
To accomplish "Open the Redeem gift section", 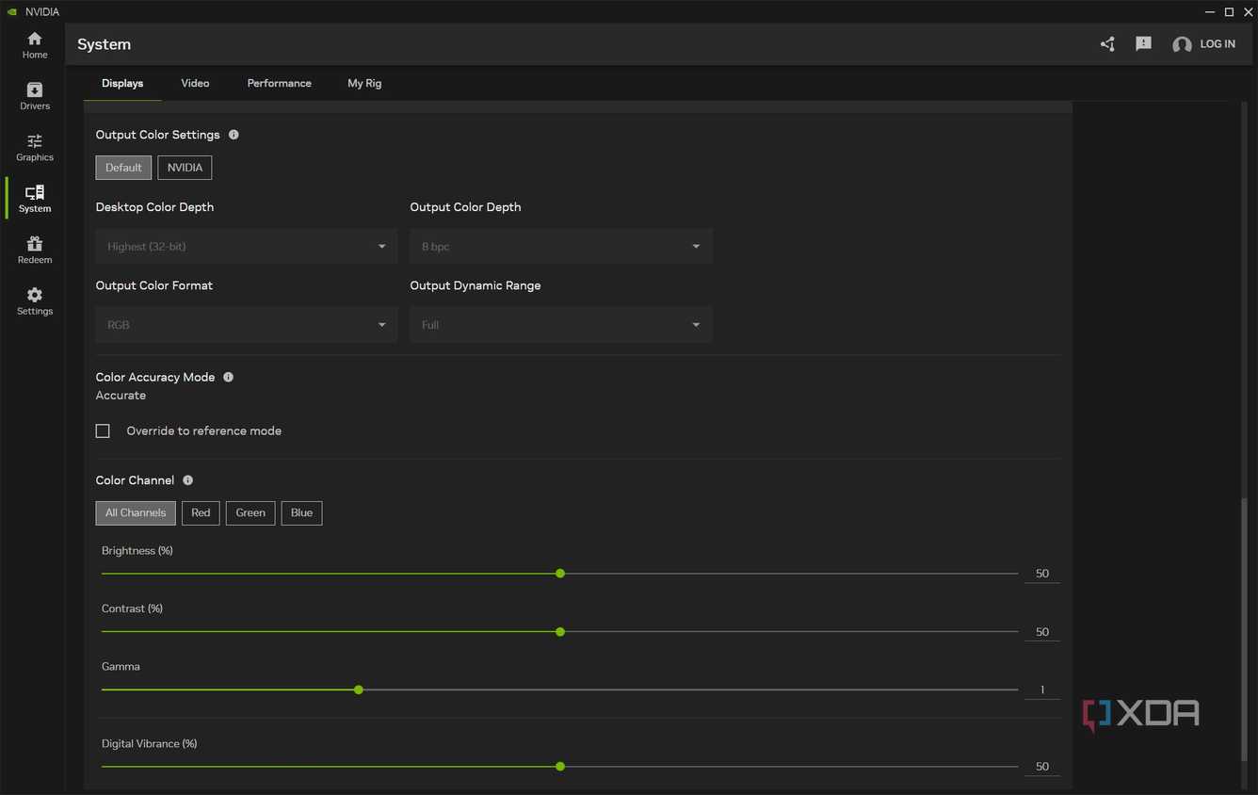I will [x=35, y=251].
